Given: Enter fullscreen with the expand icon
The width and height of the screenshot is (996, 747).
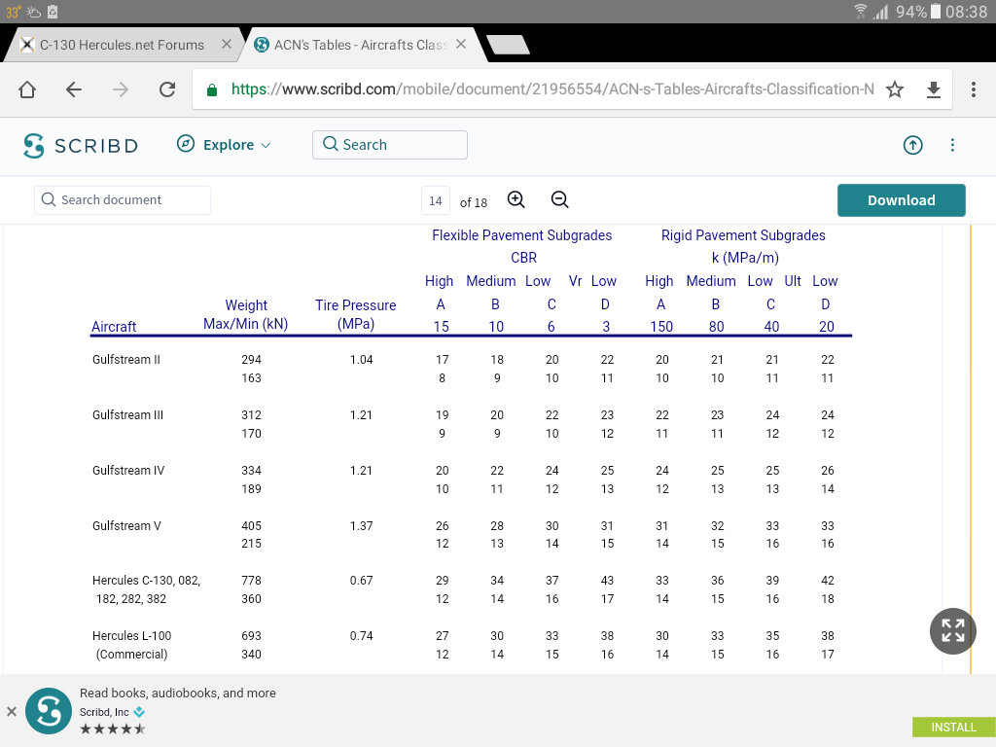Looking at the screenshot, I should click(x=953, y=630).
